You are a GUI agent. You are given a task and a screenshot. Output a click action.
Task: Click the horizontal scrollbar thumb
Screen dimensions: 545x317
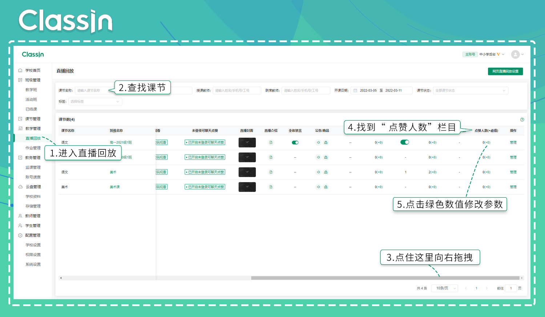[385, 278]
